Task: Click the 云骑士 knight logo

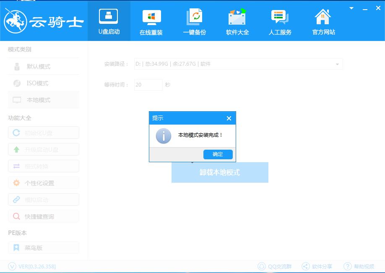Action: coord(15,21)
